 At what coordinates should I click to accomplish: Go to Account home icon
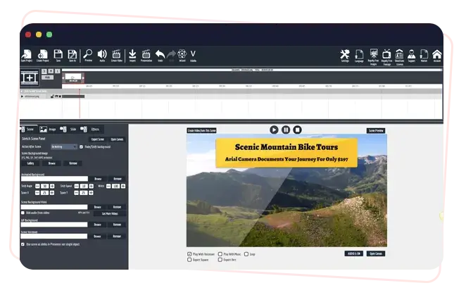coord(437,56)
